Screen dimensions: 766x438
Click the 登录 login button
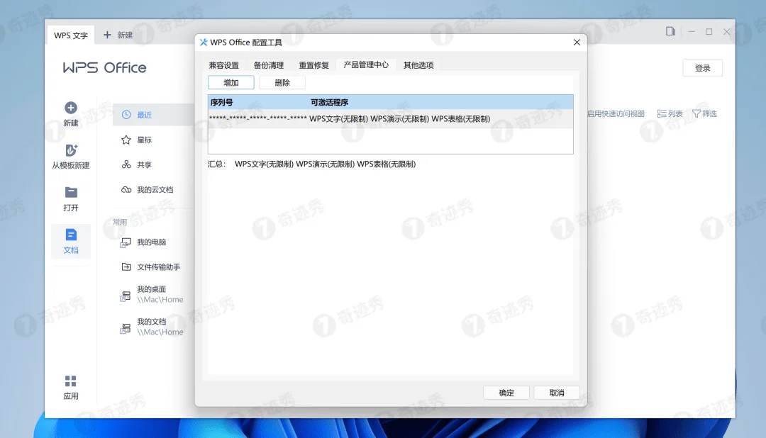[x=701, y=67]
